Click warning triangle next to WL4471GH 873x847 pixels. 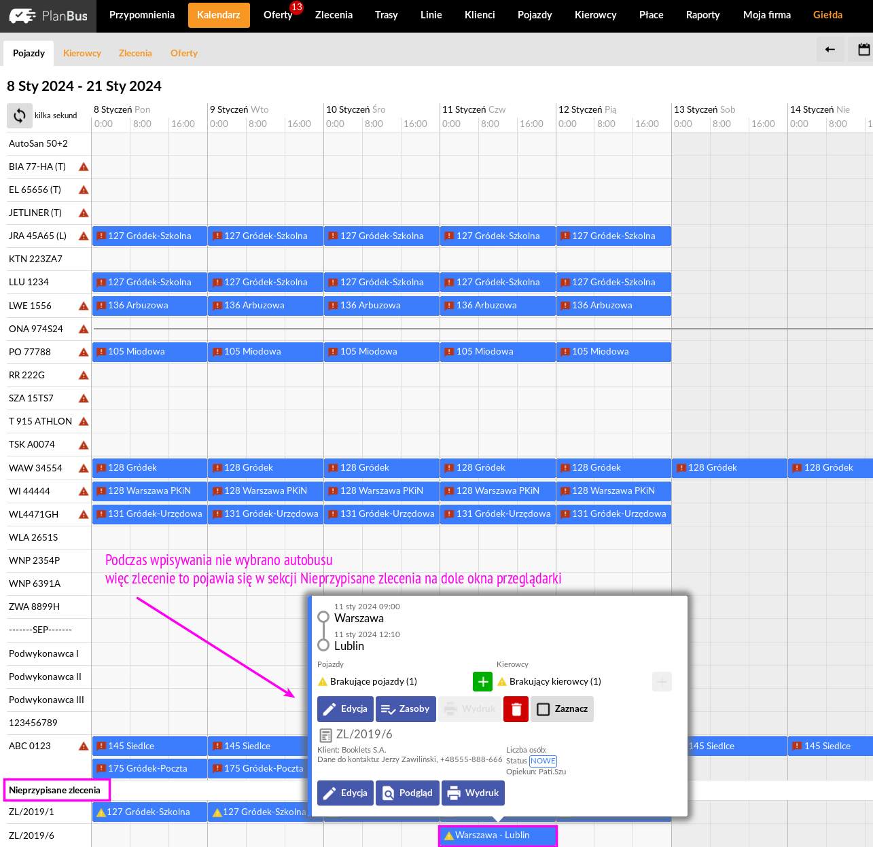(84, 515)
